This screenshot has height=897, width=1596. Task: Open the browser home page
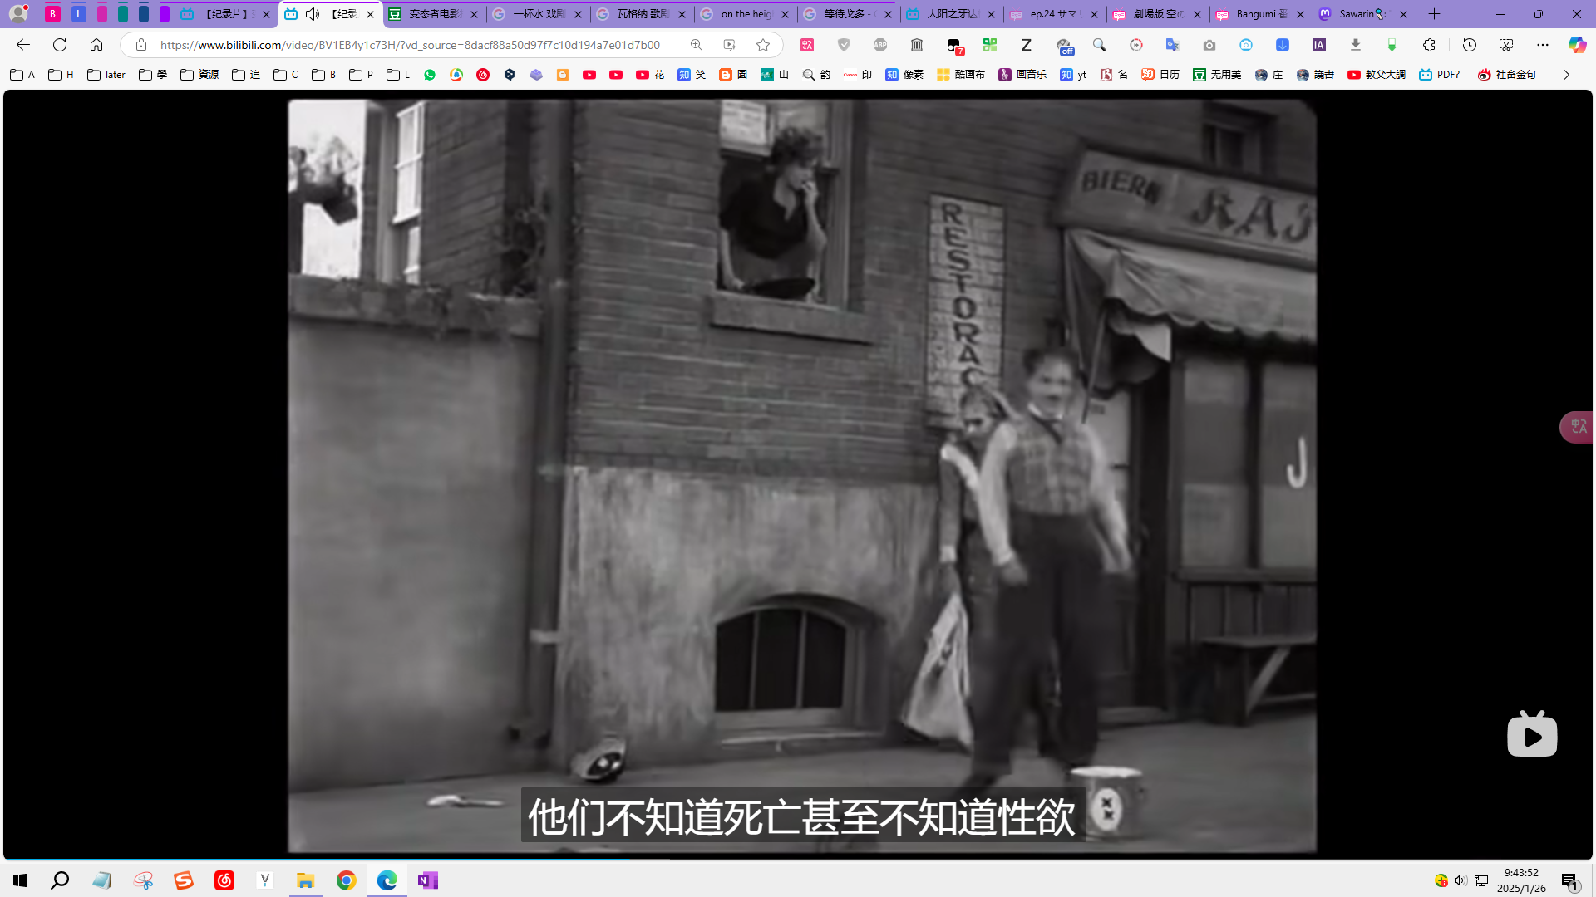pos(96,45)
